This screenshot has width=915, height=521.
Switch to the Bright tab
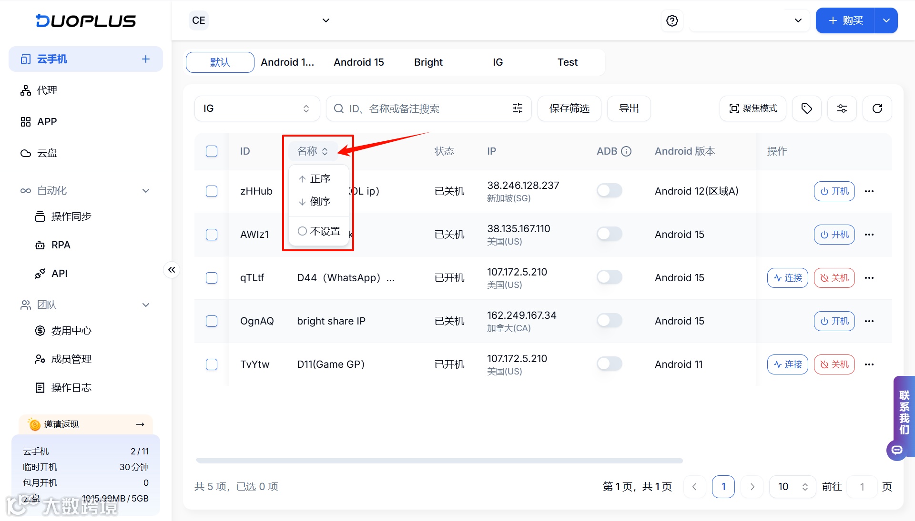coord(428,62)
